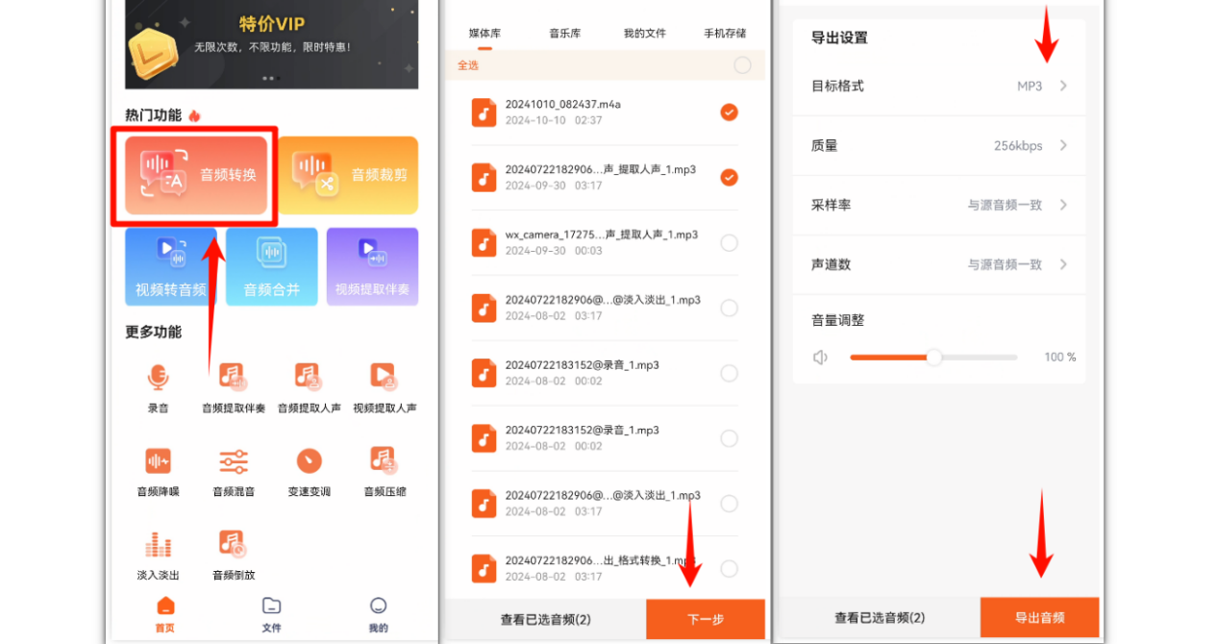Click the 100 % volume value
The height and width of the screenshot is (644, 1217).
1060,358
